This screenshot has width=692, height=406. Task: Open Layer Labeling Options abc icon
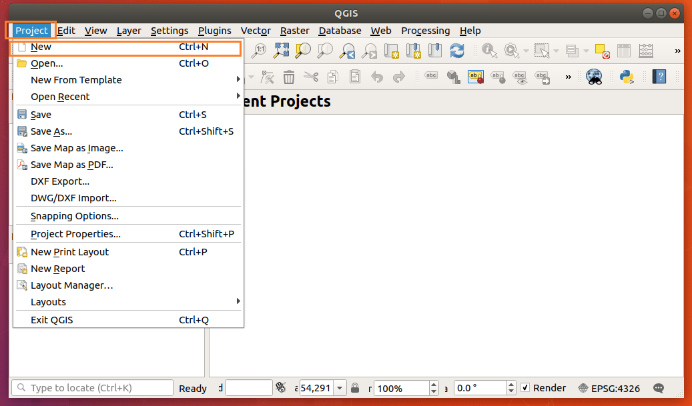[x=431, y=76]
